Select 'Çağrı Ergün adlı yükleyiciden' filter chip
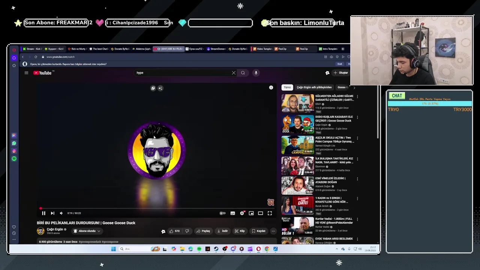This screenshot has height=270, width=480. tap(314, 87)
